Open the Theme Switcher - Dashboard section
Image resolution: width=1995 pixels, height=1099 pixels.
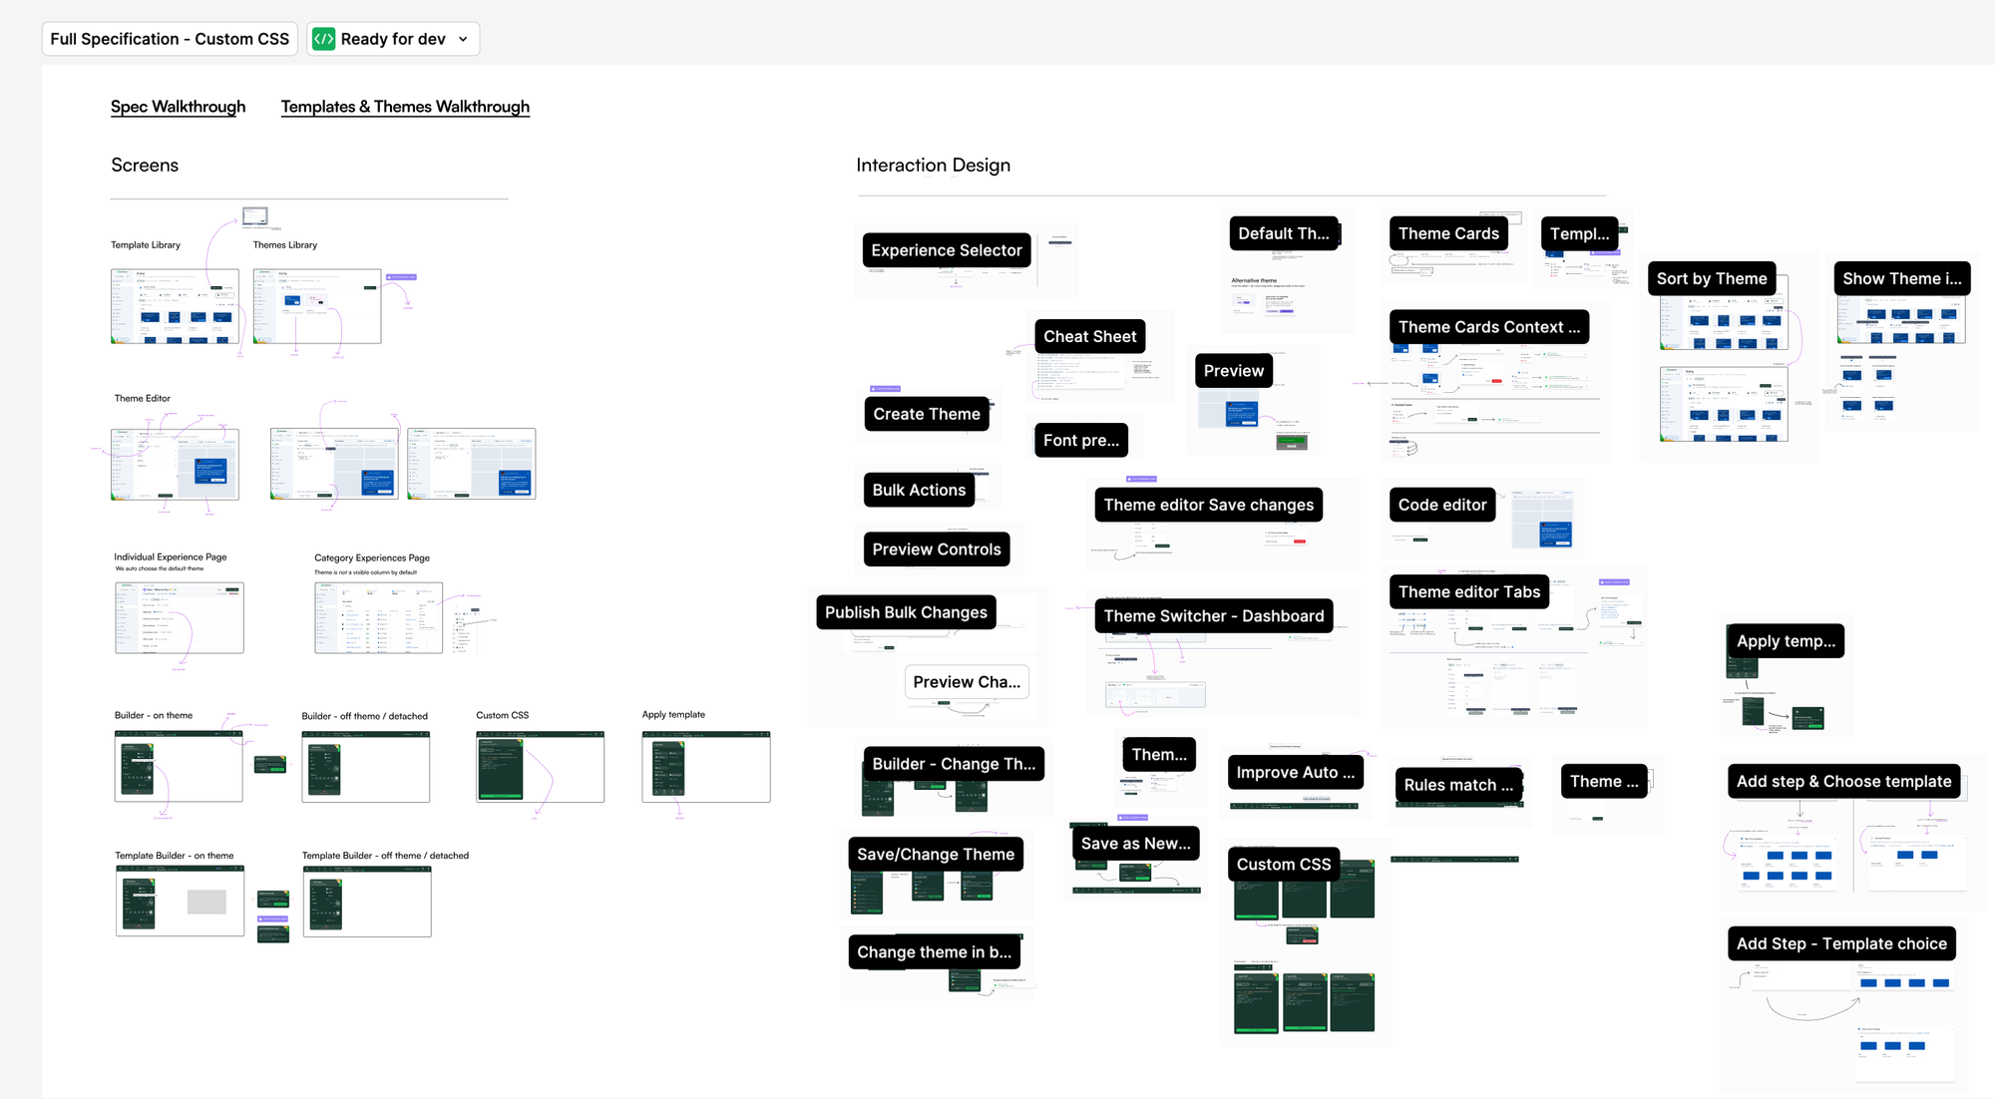click(x=1213, y=616)
